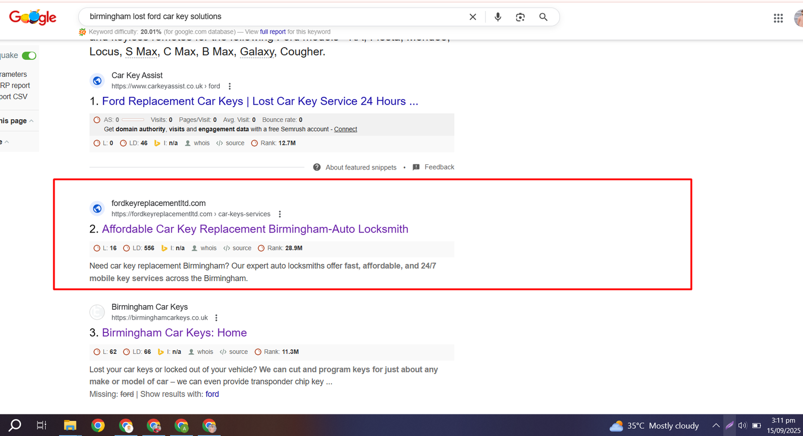Viewport: 803px width, 436px height.
Task: Open Google Lens image search
Action: click(520, 17)
